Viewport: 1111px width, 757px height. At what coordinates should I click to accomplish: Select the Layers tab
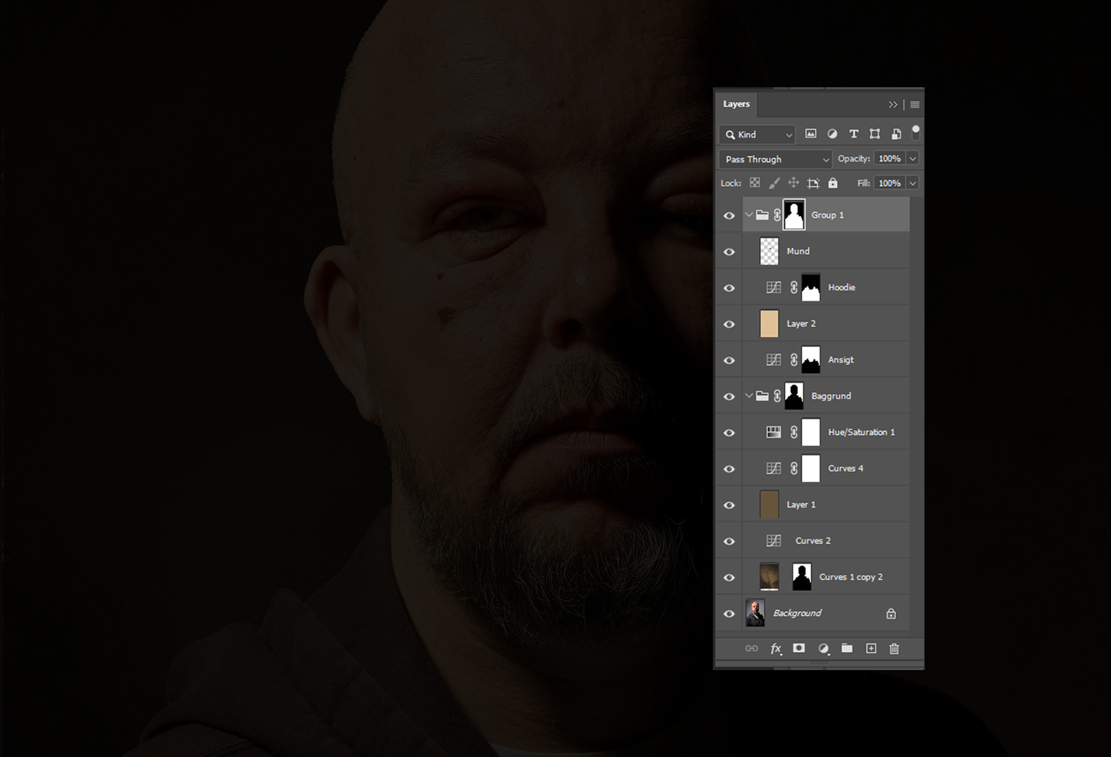[x=736, y=104]
